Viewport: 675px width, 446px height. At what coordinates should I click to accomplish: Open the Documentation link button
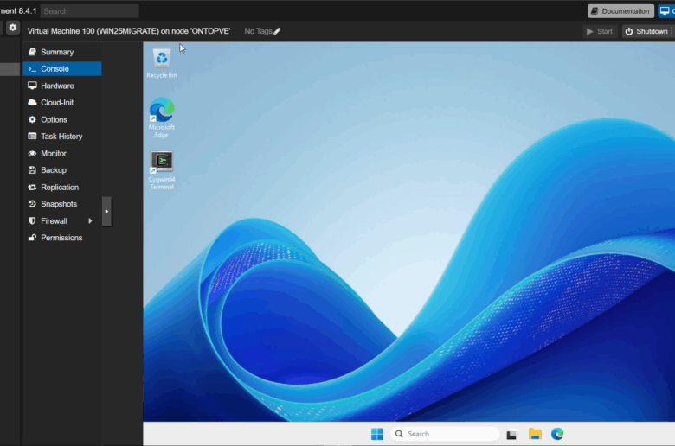[x=620, y=11]
